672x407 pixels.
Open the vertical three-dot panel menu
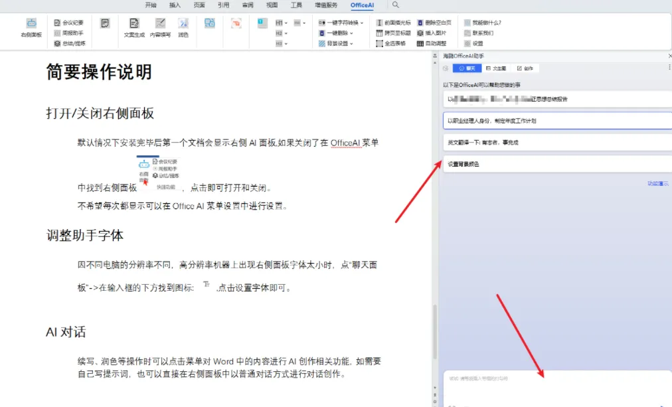669,68
